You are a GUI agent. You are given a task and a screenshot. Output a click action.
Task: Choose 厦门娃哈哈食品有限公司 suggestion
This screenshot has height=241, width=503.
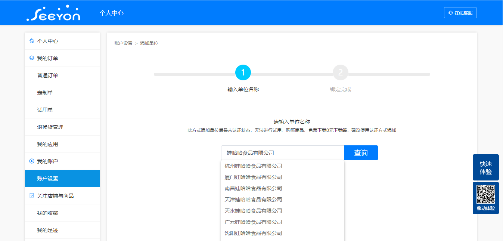pyautogui.click(x=283, y=177)
